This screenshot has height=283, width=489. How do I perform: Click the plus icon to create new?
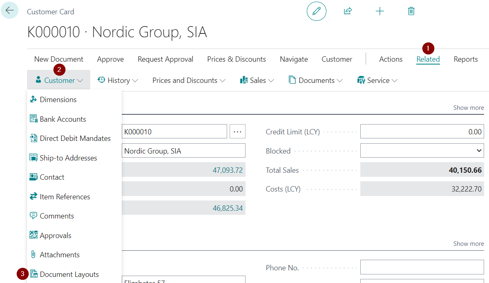click(x=380, y=11)
